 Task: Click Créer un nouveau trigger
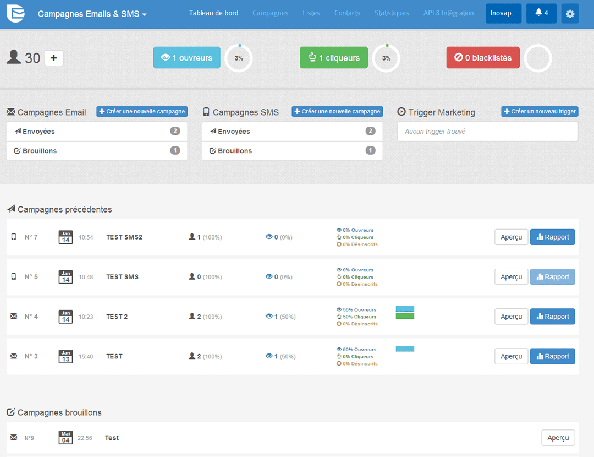click(x=540, y=112)
